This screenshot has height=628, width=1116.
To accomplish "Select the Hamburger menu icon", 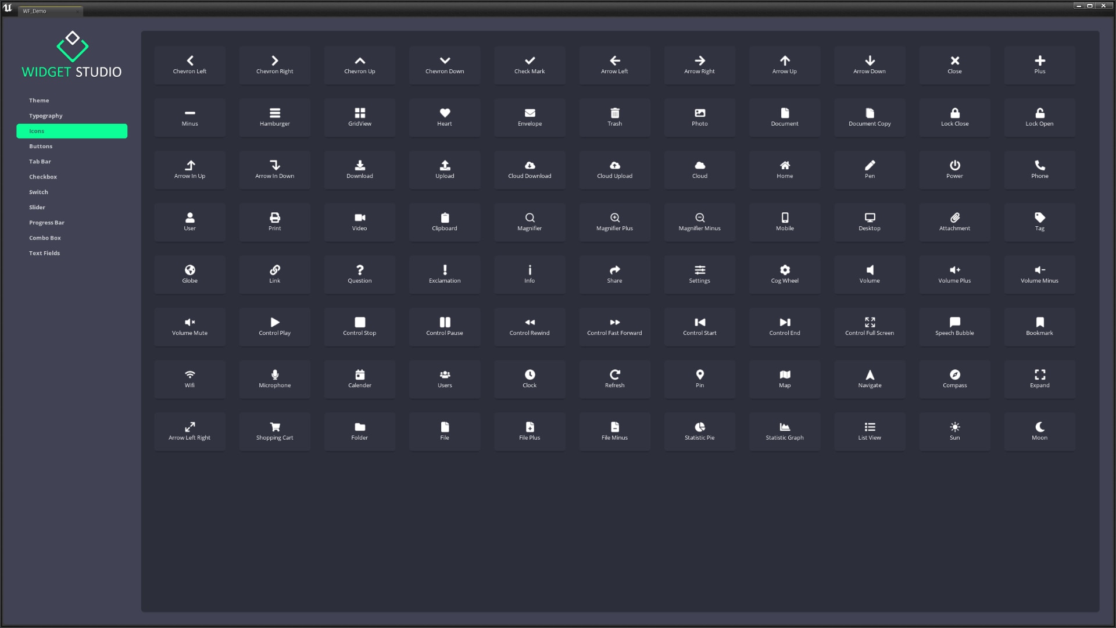I will pyautogui.click(x=274, y=117).
